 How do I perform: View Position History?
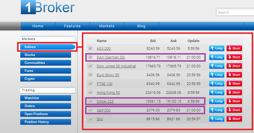[x=45, y=122]
